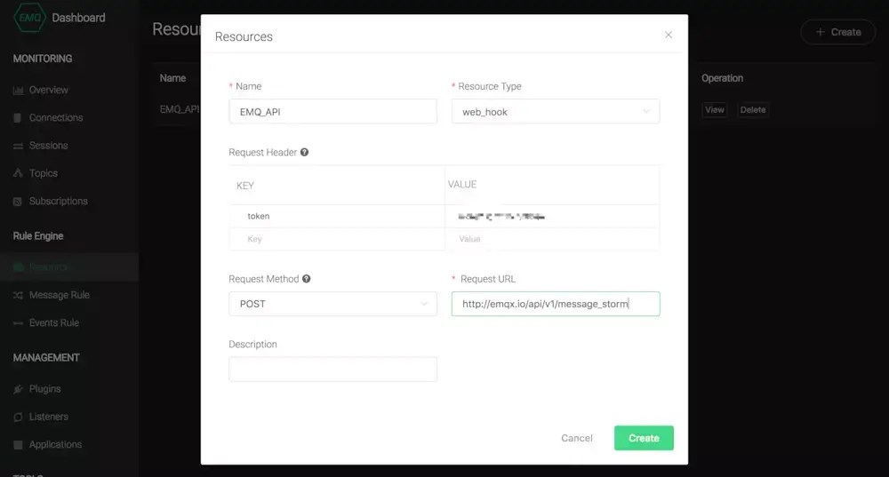
Task: Click the Connections icon in sidebar
Action: [18, 118]
